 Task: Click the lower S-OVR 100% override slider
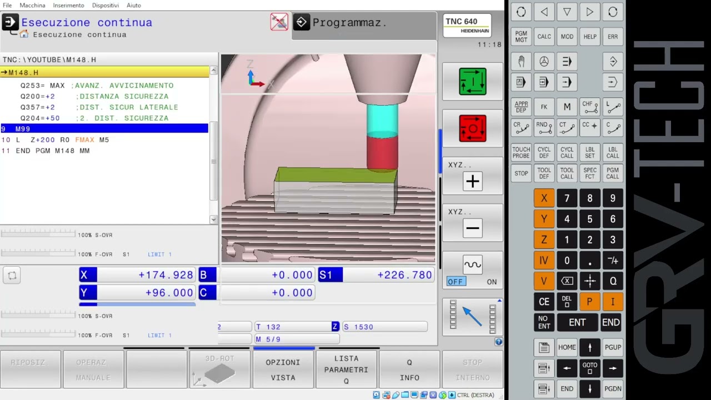(38, 316)
